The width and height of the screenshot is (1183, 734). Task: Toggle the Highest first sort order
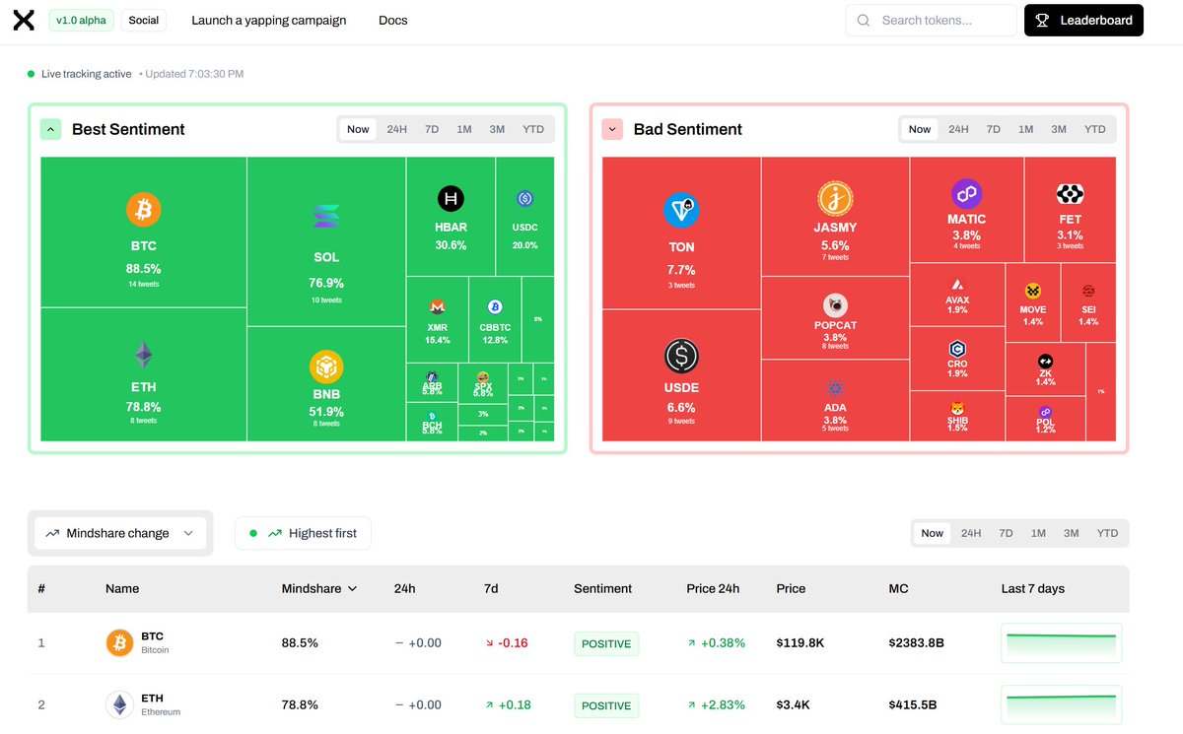(x=304, y=533)
